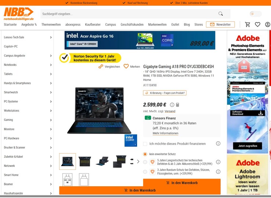Click the Adobe 'Jetzt zugreifen' button
Screen dimensions: 271x198
point(247,146)
